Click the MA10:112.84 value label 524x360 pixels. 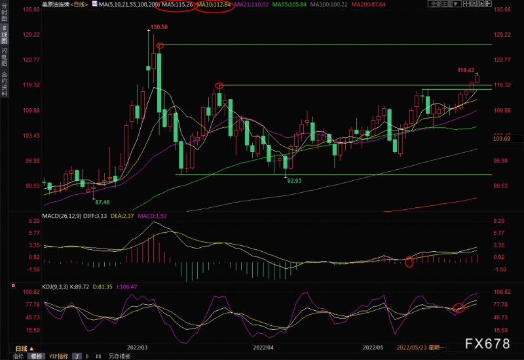(214, 5)
